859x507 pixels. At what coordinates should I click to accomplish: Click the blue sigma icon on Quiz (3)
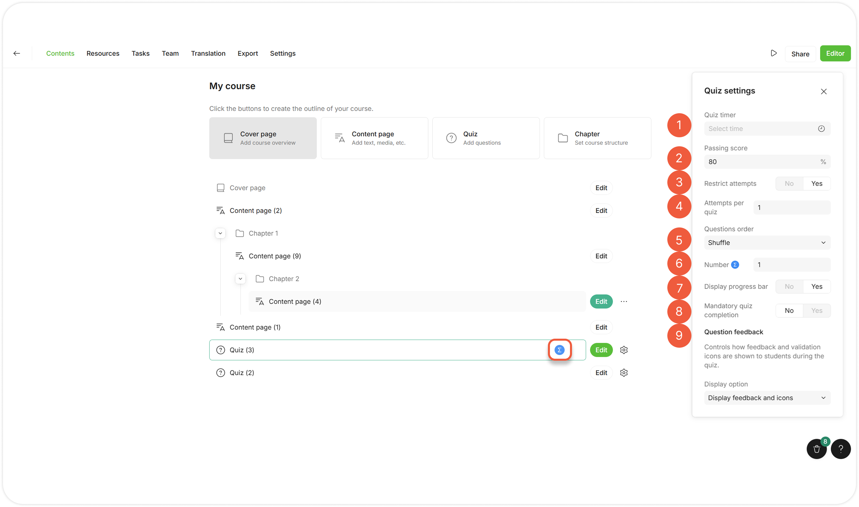[x=559, y=350]
